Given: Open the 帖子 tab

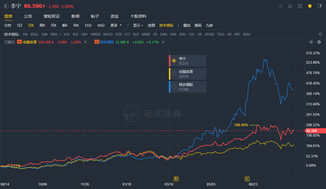Looking at the screenshot, I should click(95, 16).
